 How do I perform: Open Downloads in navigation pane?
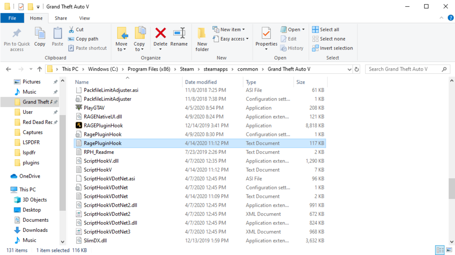[35, 230]
